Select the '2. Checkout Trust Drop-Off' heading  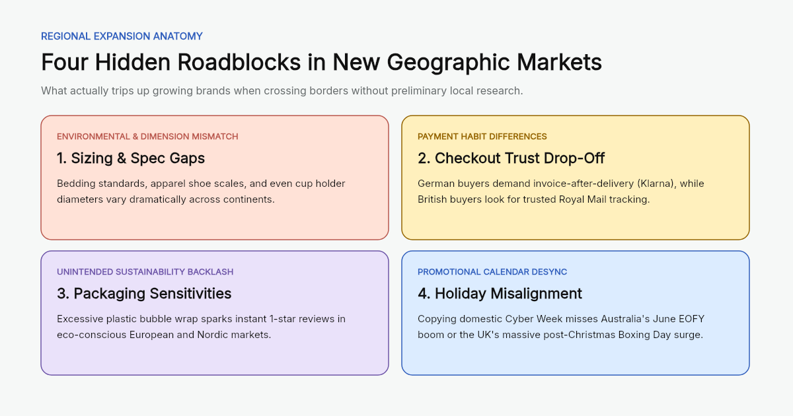511,158
